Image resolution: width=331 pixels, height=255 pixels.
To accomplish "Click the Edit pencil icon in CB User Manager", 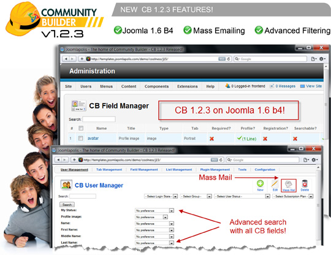I will point(275,183).
